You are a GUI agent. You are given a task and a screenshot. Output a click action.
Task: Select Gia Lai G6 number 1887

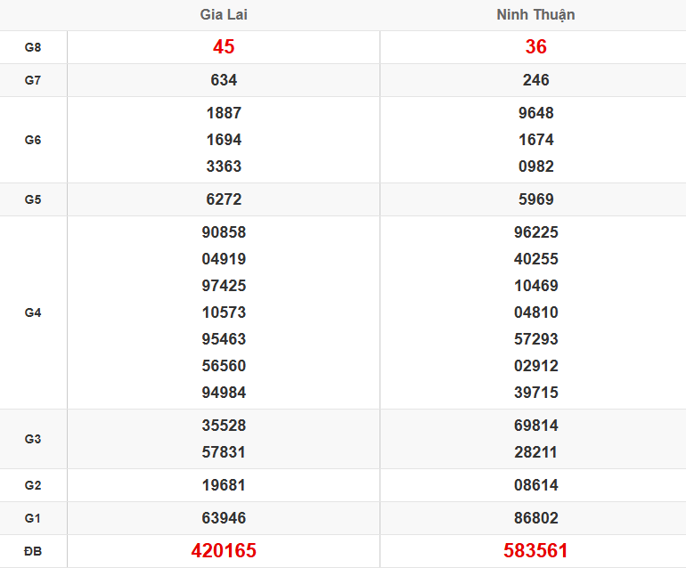(x=224, y=113)
